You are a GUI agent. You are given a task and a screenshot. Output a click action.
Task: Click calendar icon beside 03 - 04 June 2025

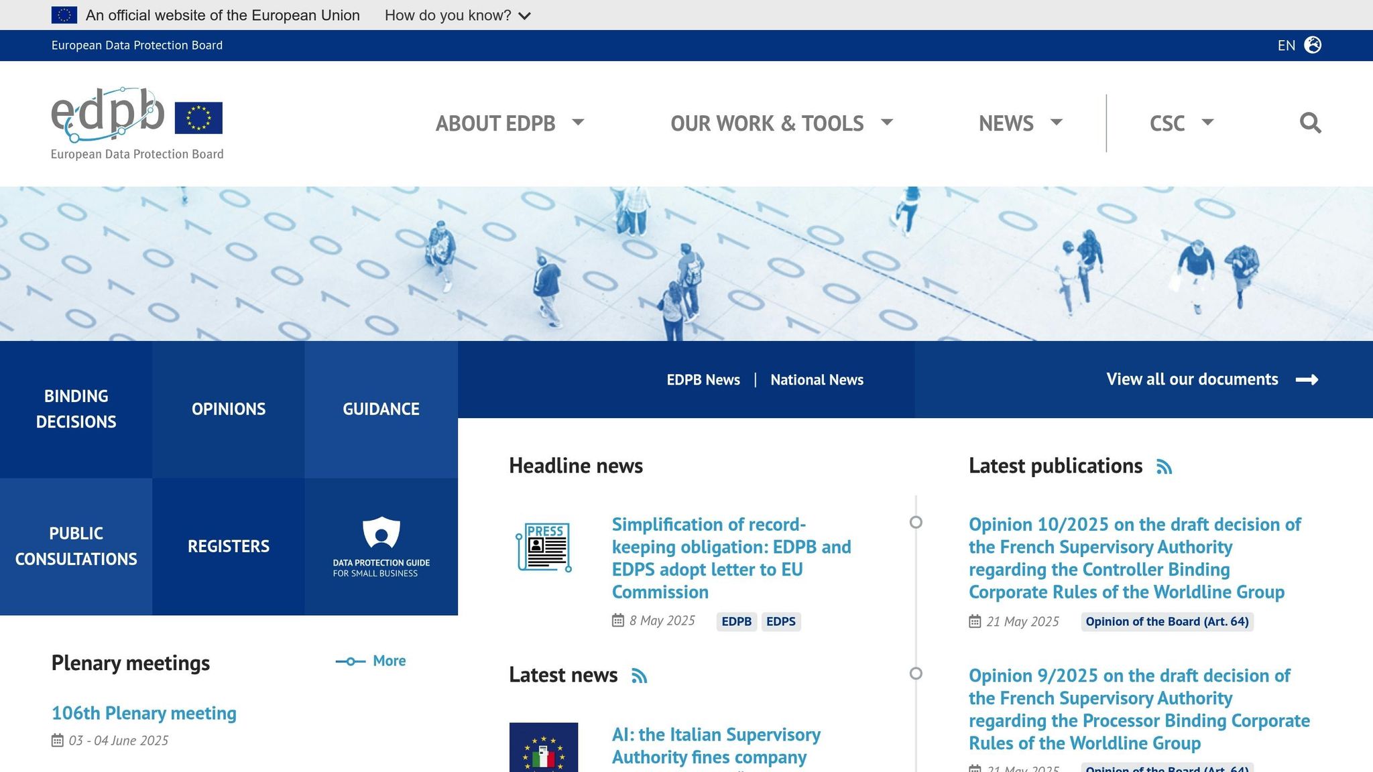click(x=58, y=741)
